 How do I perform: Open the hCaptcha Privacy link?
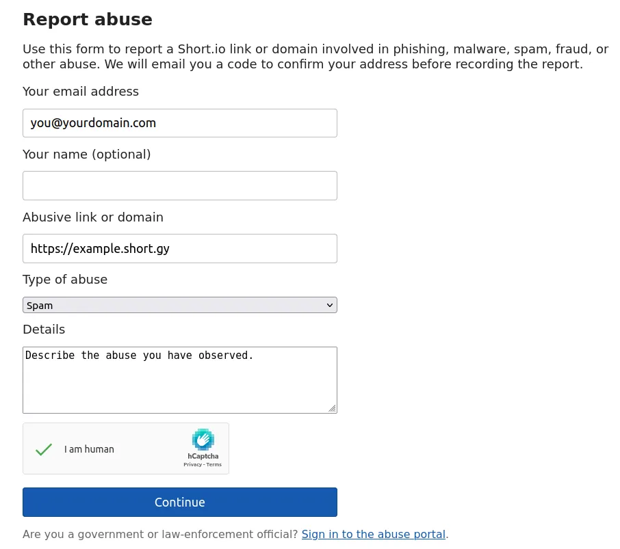[x=192, y=464]
